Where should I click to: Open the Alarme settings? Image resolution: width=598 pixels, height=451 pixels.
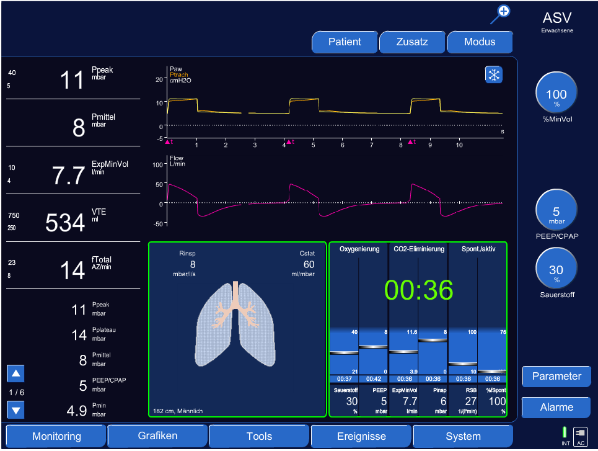tap(556, 408)
